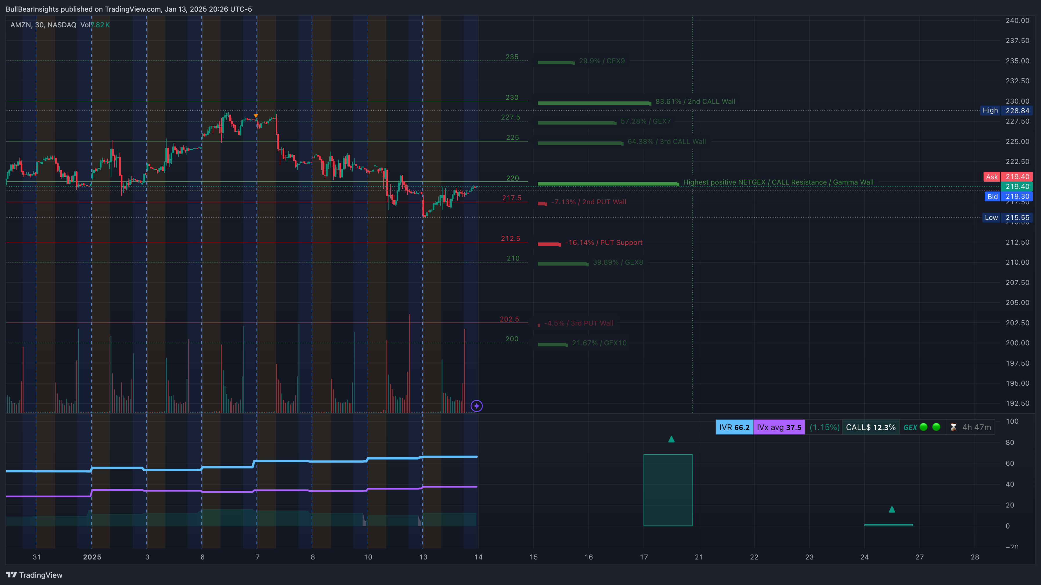The width and height of the screenshot is (1041, 585).
Task: Click the hourglass icon beside 4h 47m
Action: [x=953, y=427]
